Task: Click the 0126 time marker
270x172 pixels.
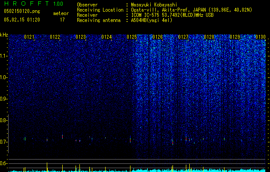Action: [158, 37]
